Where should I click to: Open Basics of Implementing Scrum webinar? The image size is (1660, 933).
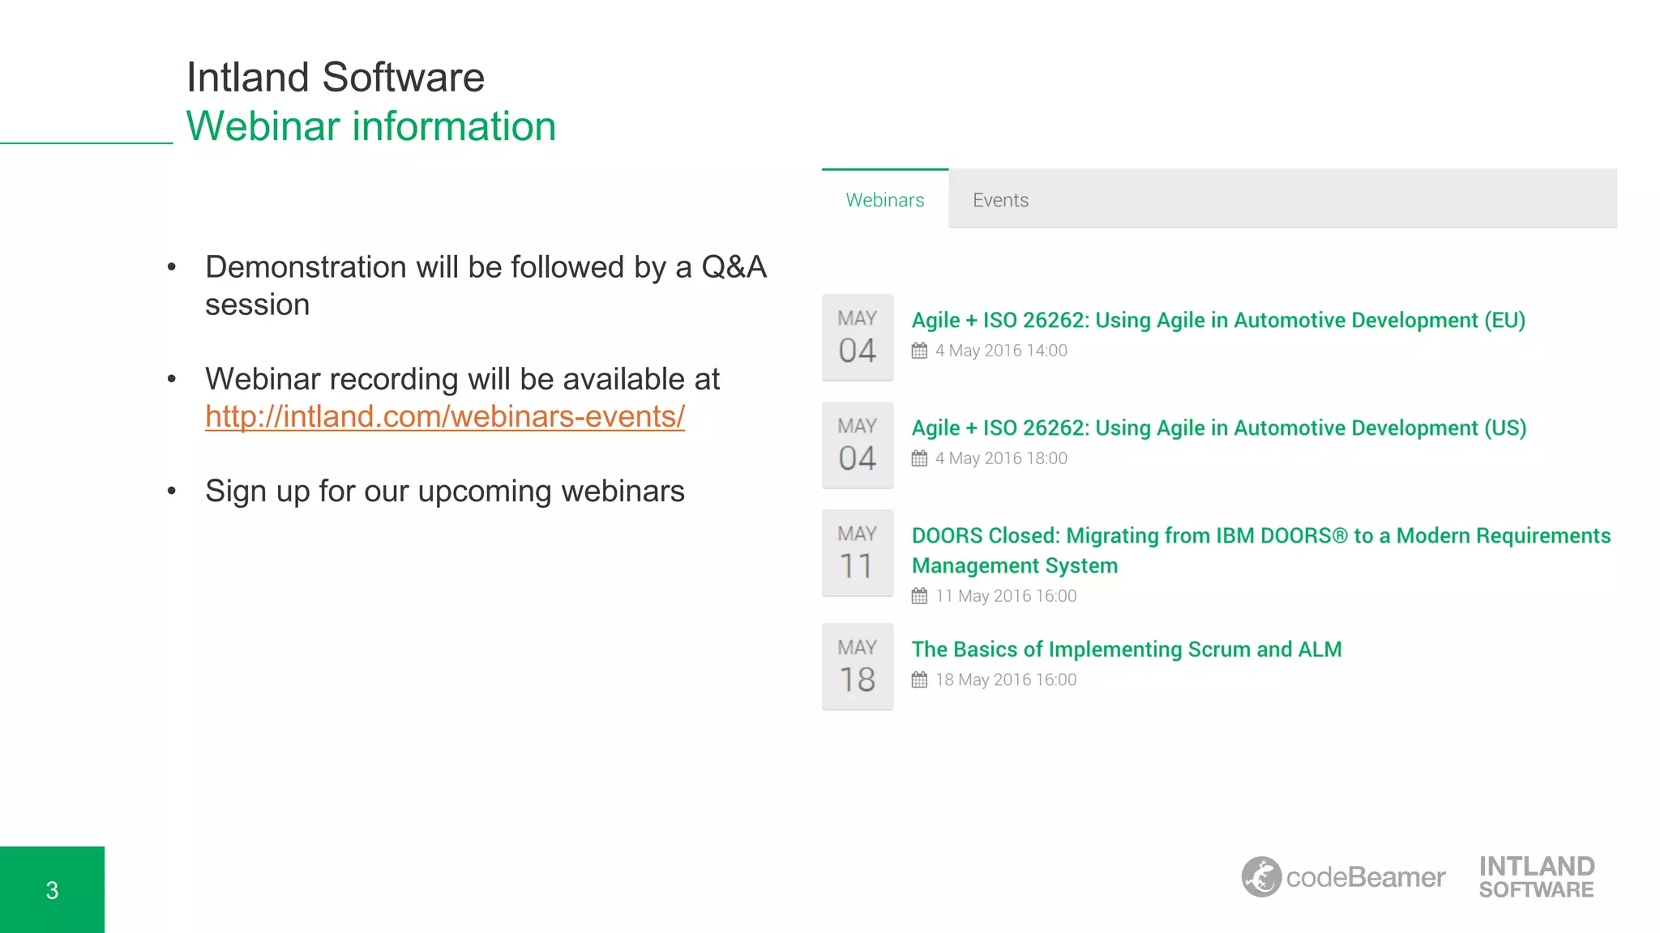(x=1126, y=650)
